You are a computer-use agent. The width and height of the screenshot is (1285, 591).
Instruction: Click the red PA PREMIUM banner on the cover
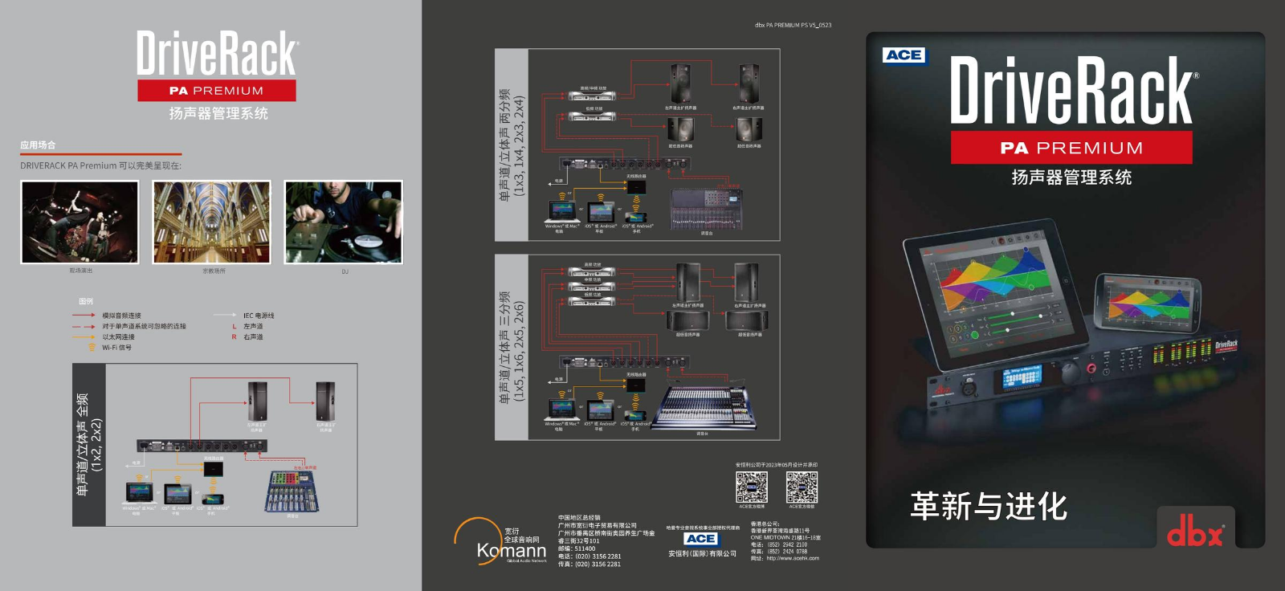[1071, 148]
